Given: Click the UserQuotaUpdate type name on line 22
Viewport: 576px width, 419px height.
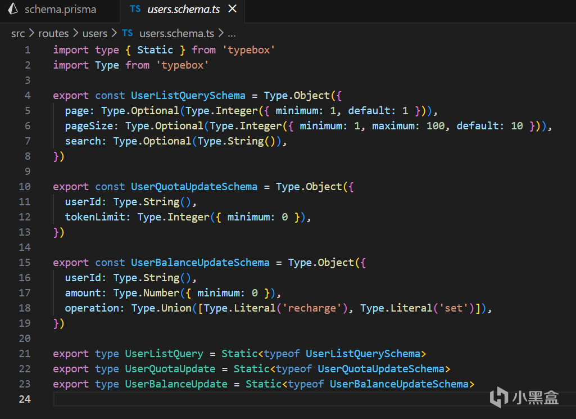Looking at the screenshot, I should 170,368.
